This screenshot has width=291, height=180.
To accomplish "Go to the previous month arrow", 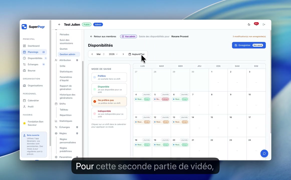I will (92, 54).
